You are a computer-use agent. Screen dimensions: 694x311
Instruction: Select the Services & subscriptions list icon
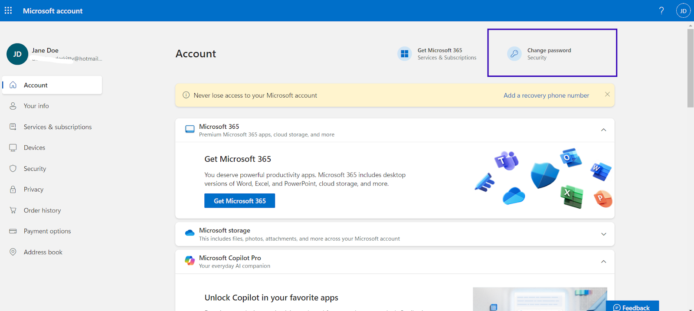tap(13, 127)
